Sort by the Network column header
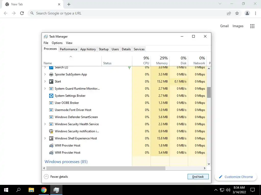Screen dimensions: 261x195 tap(198, 60)
